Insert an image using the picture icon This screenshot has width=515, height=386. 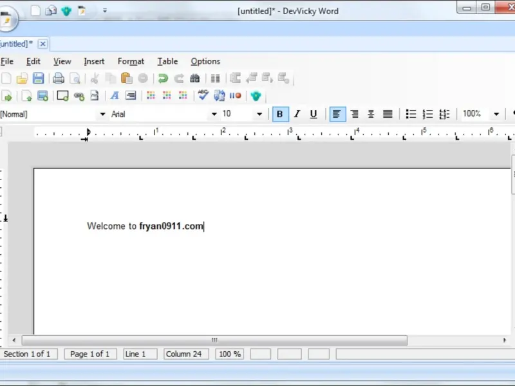point(42,96)
